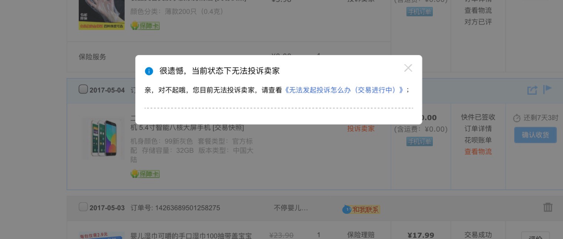
Task: Click the 保险服务 row label
Action: 92,57
